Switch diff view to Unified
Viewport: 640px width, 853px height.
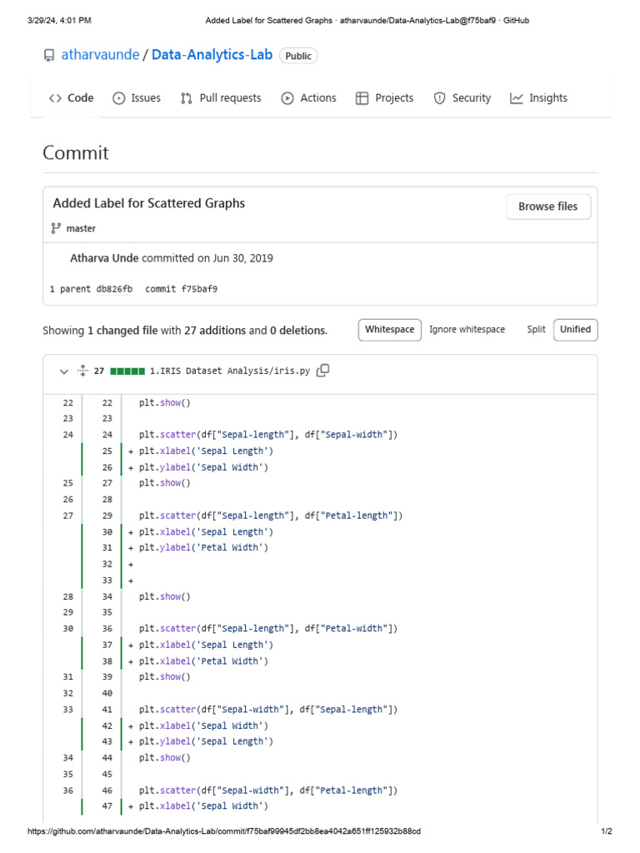point(575,330)
